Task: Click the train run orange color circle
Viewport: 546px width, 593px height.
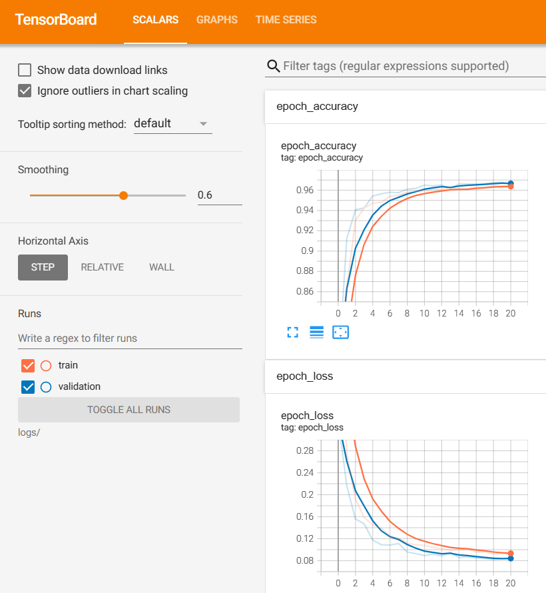Action: coord(46,366)
